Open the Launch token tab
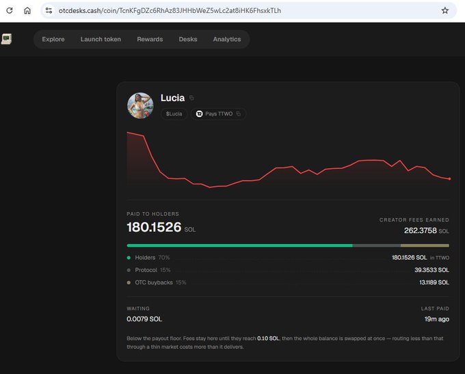The height and width of the screenshot is (374, 465). click(101, 39)
